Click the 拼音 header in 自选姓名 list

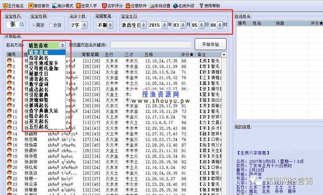tap(292, 23)
